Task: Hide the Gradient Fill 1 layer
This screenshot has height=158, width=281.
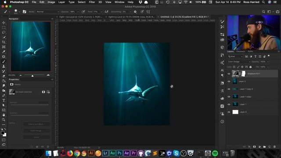Action: pos(229,74)
